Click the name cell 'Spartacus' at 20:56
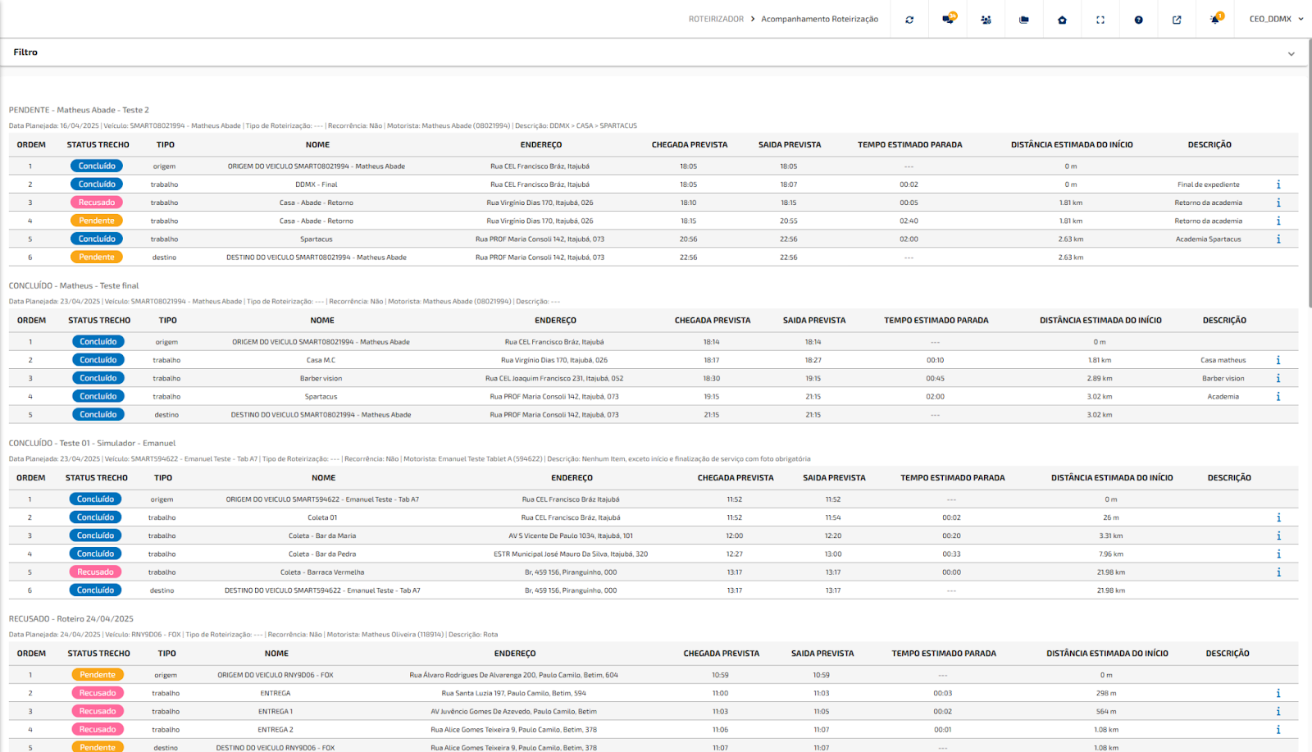Image resolution: width=1312 pixels, height=752 pixels. 317,239
